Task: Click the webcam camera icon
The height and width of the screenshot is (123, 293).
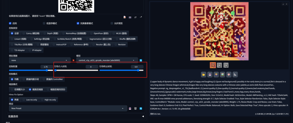Action: point(130,17)
